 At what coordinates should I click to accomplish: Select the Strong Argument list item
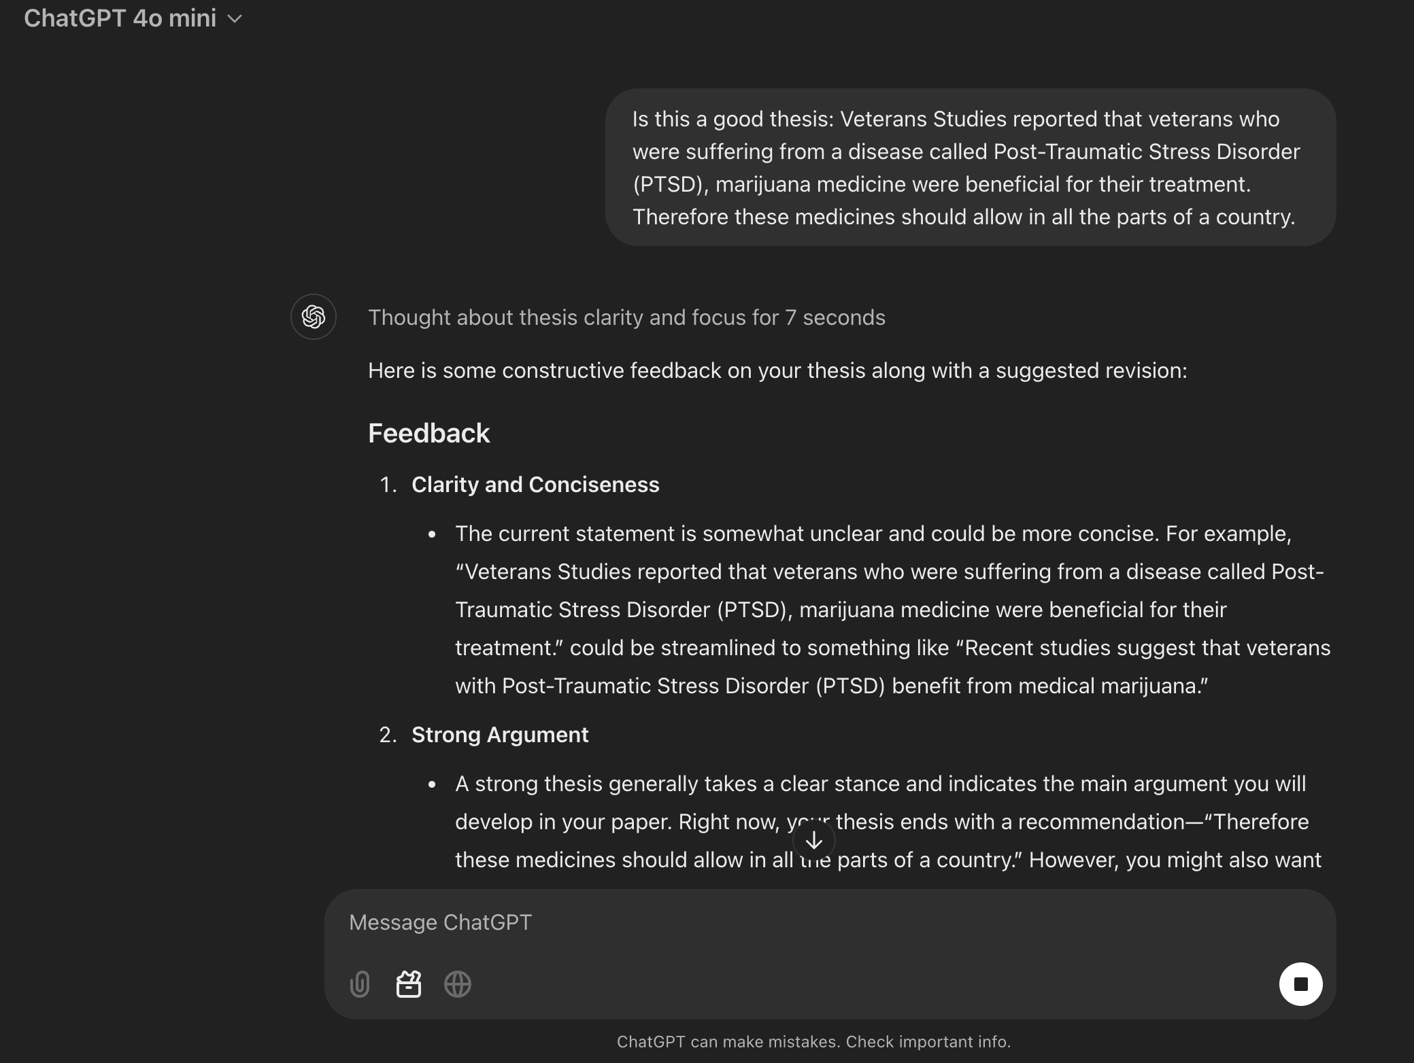(x=500, y=735)
